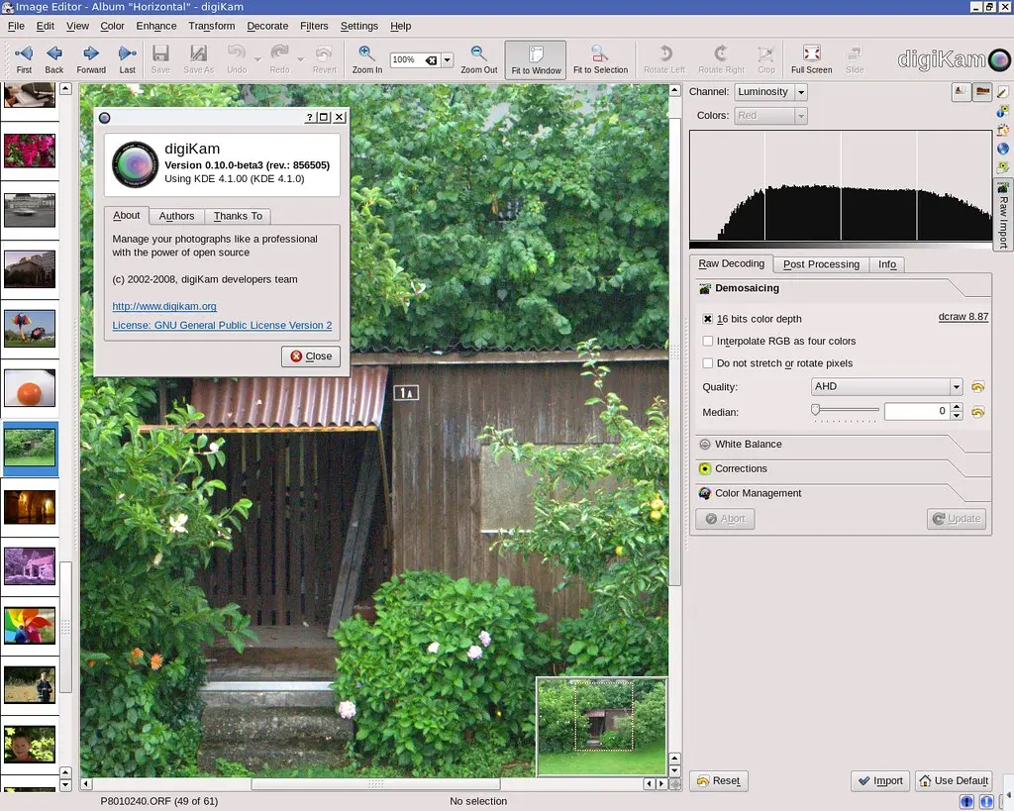Enable 16 bits color depth
The image size is (1014, 811).
[708, 319]
